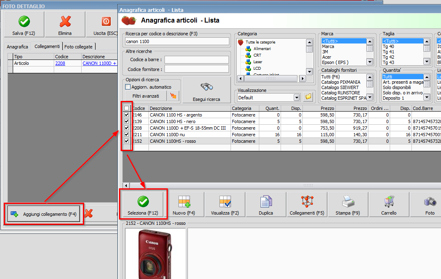Toggle select-all checkbox in list header

(x=127, y=108)
